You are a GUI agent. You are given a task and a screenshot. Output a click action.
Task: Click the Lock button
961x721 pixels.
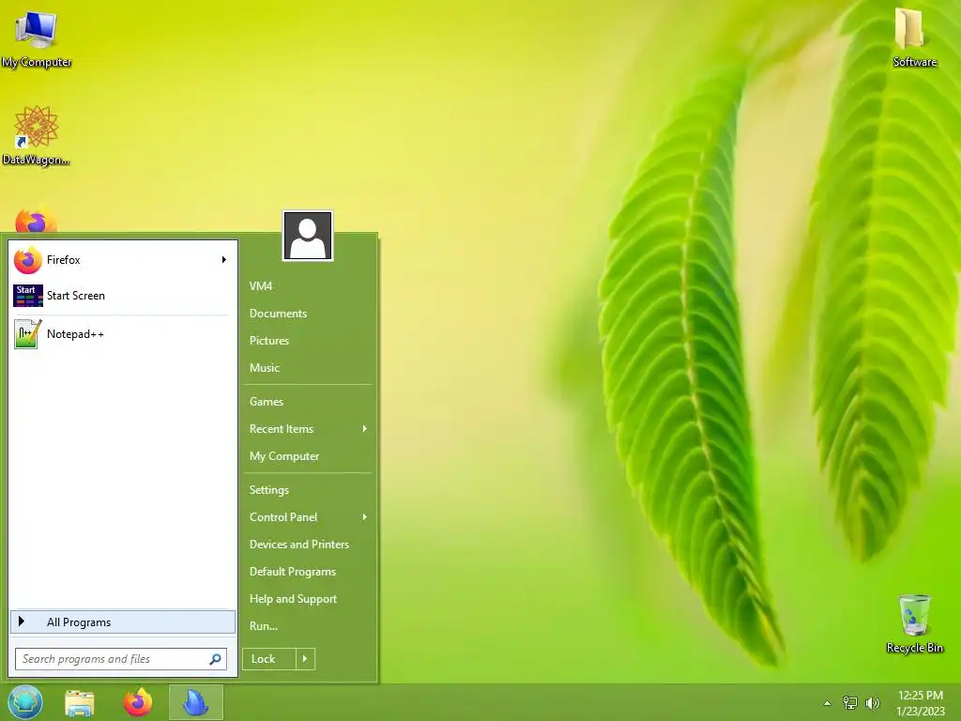[269, 659]
